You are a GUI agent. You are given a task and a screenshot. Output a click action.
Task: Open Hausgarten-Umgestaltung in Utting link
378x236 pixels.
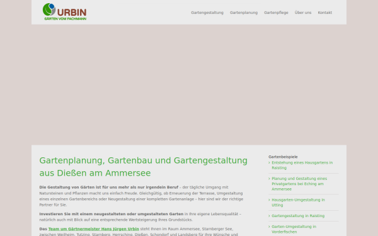tap(298, 202)
